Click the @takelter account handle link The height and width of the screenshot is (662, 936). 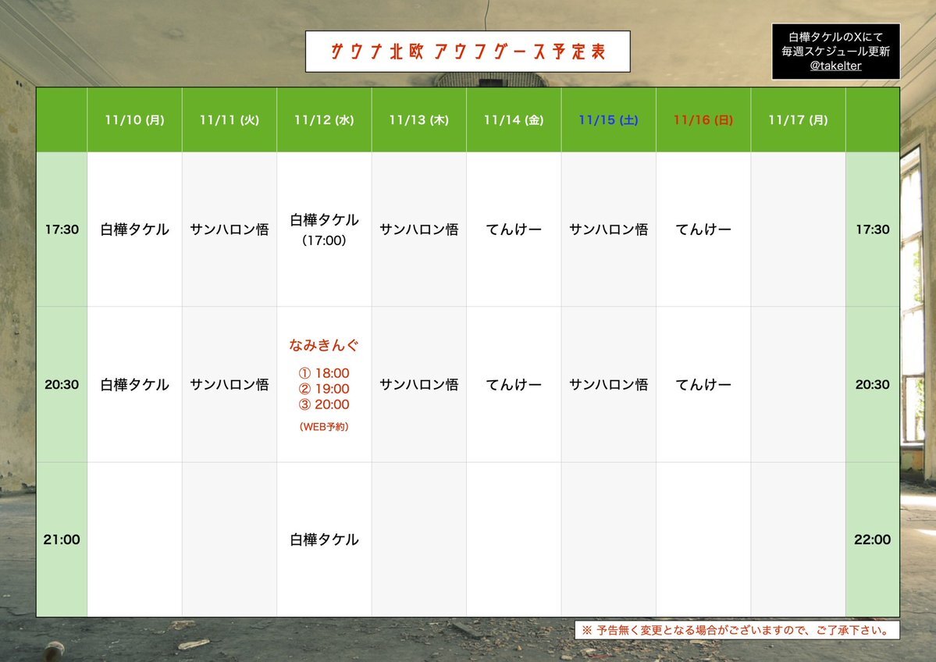click(835, 66)
